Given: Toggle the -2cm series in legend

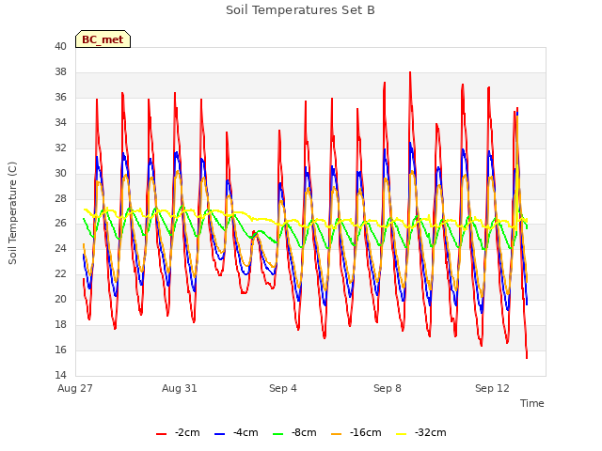Looking at the screenshot, I should pyautogui.click(x=178, y=433).
